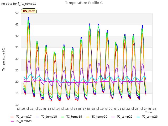Click the TC_temp20 legend label
This screenshot has width=168, height=126.
[99, 117]
